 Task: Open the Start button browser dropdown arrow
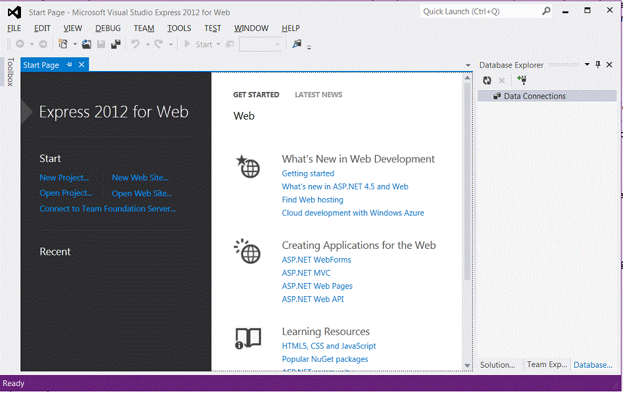[218, 45]
